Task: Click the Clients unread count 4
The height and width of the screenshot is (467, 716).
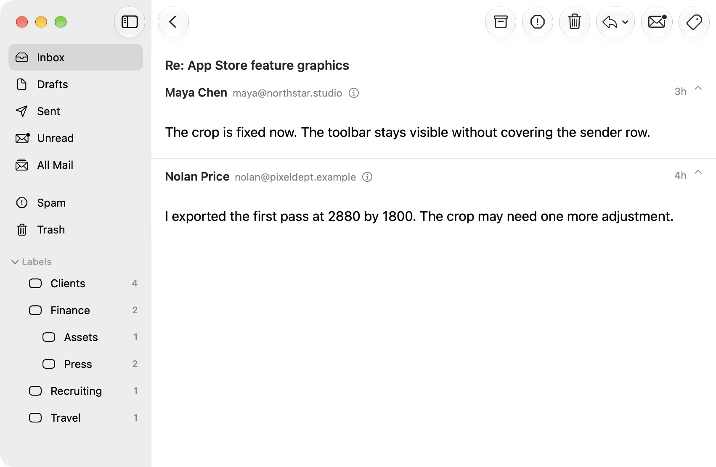Action: (x=135, y=283)
